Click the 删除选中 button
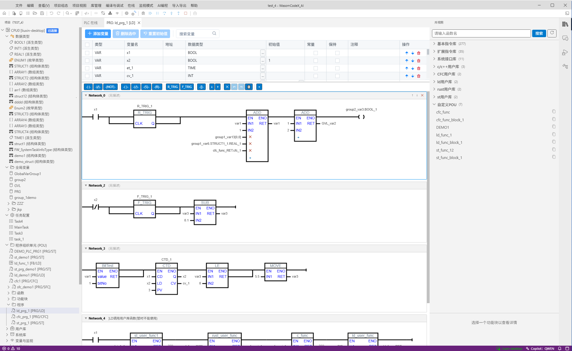The width and height of the screenshot is (572, 351). coord(126,34)
